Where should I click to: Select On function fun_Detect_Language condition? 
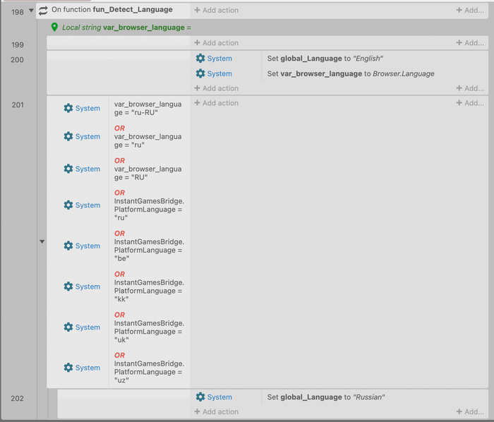pos(112,9)
